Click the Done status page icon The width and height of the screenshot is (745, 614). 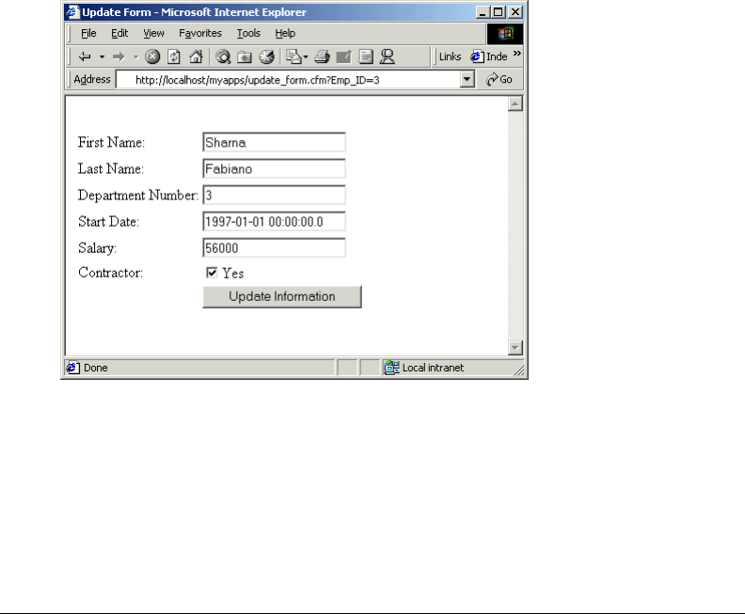72,368
